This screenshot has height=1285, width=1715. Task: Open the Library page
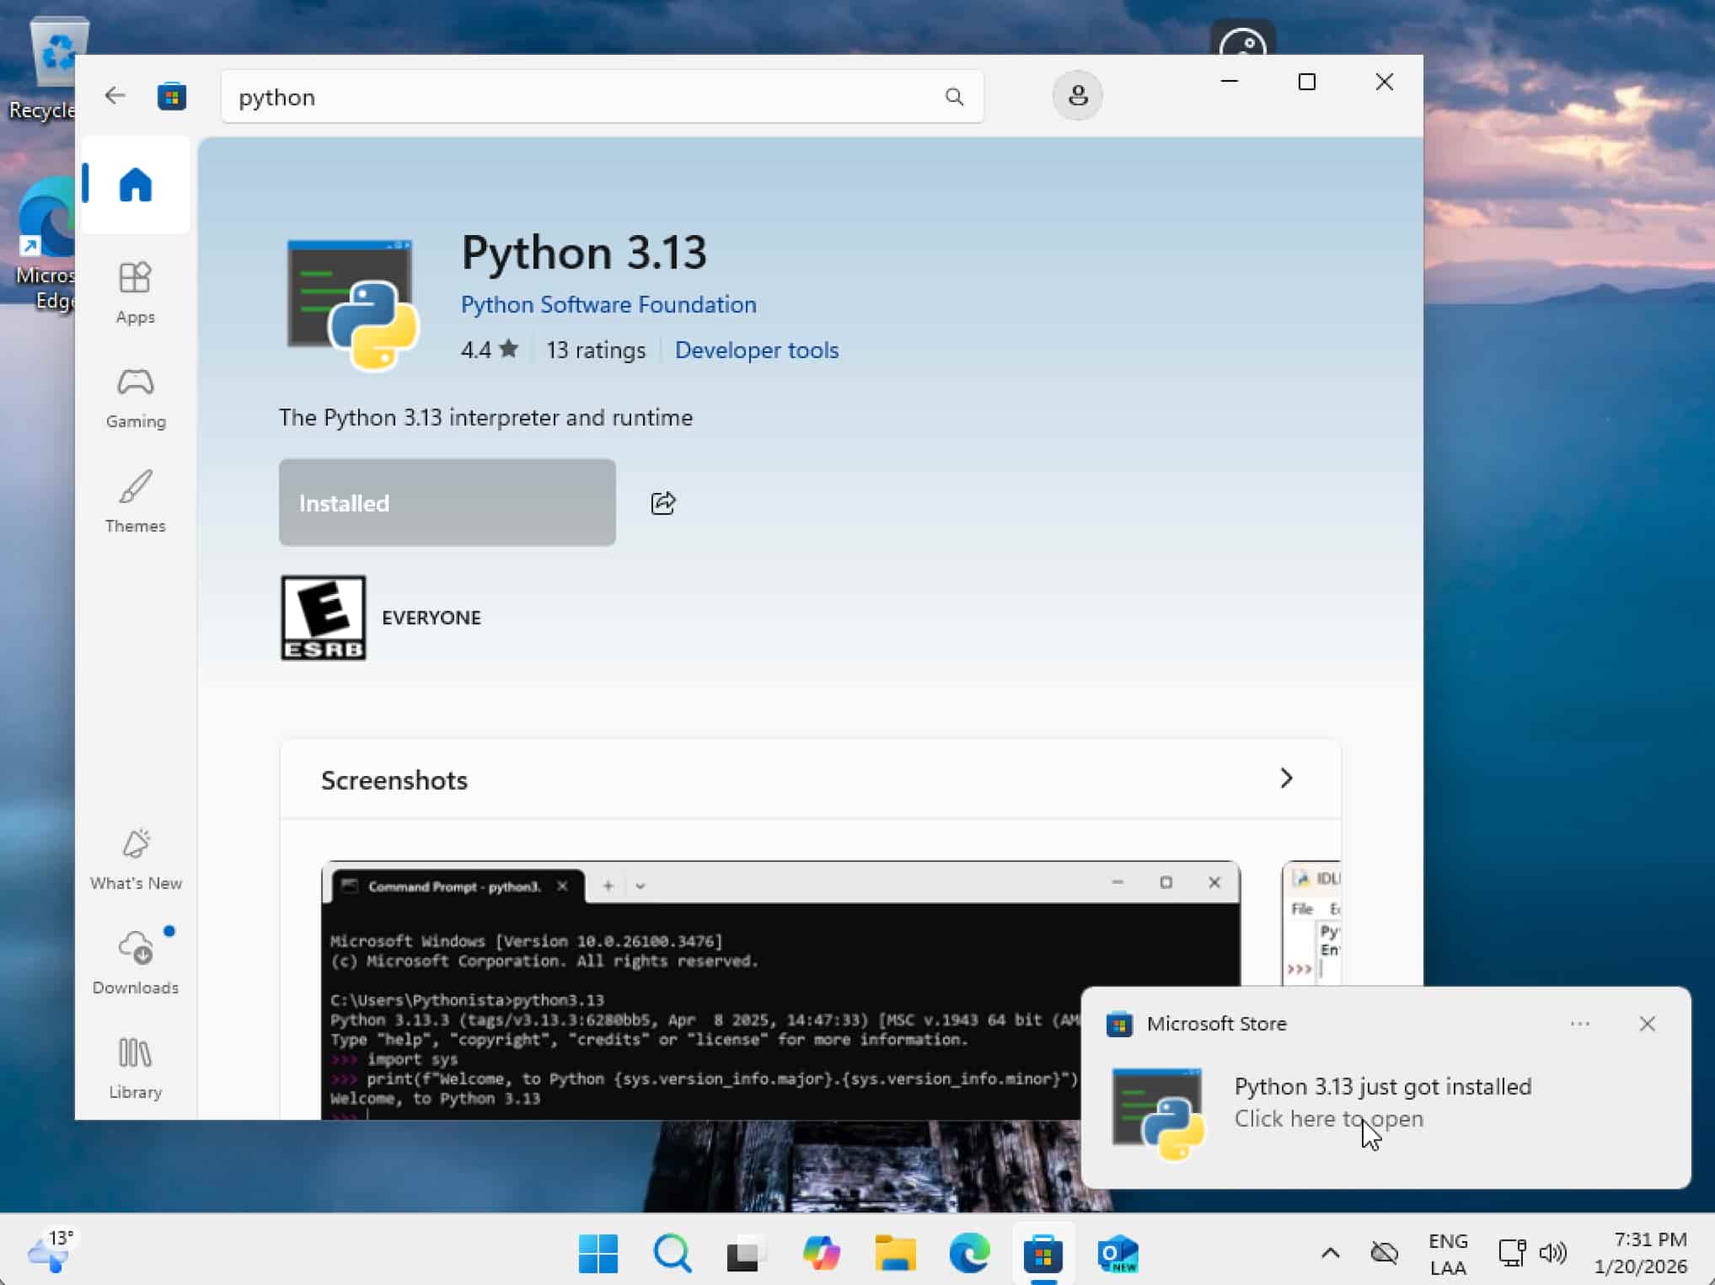135,1067
